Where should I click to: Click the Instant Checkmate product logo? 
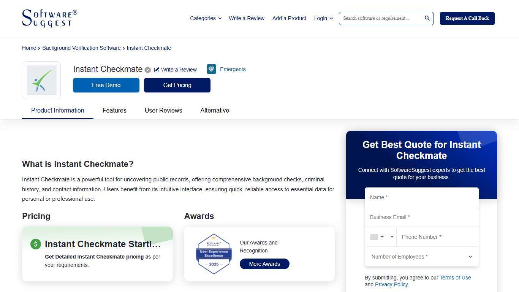[41, 80]
